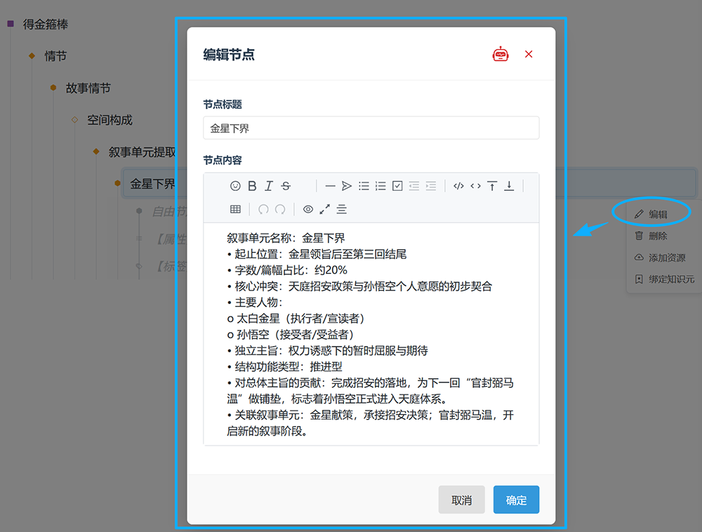Select the 故事情节 tree node
The image size is (702, 532).
[88, 88]
